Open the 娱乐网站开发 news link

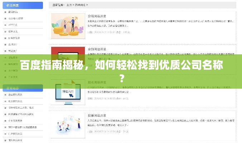[x=15, y=101]
